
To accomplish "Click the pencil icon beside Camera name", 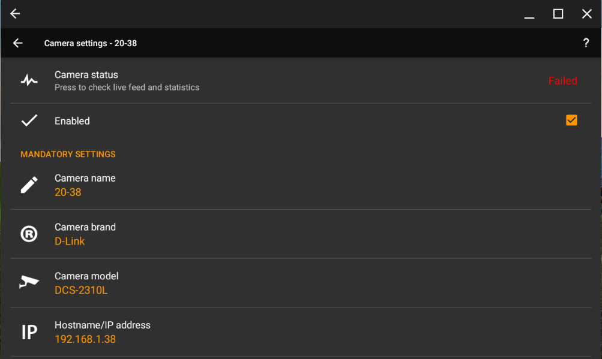I will click(x=29, y=185).
